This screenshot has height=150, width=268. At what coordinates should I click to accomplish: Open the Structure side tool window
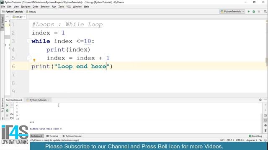(3, 105)
